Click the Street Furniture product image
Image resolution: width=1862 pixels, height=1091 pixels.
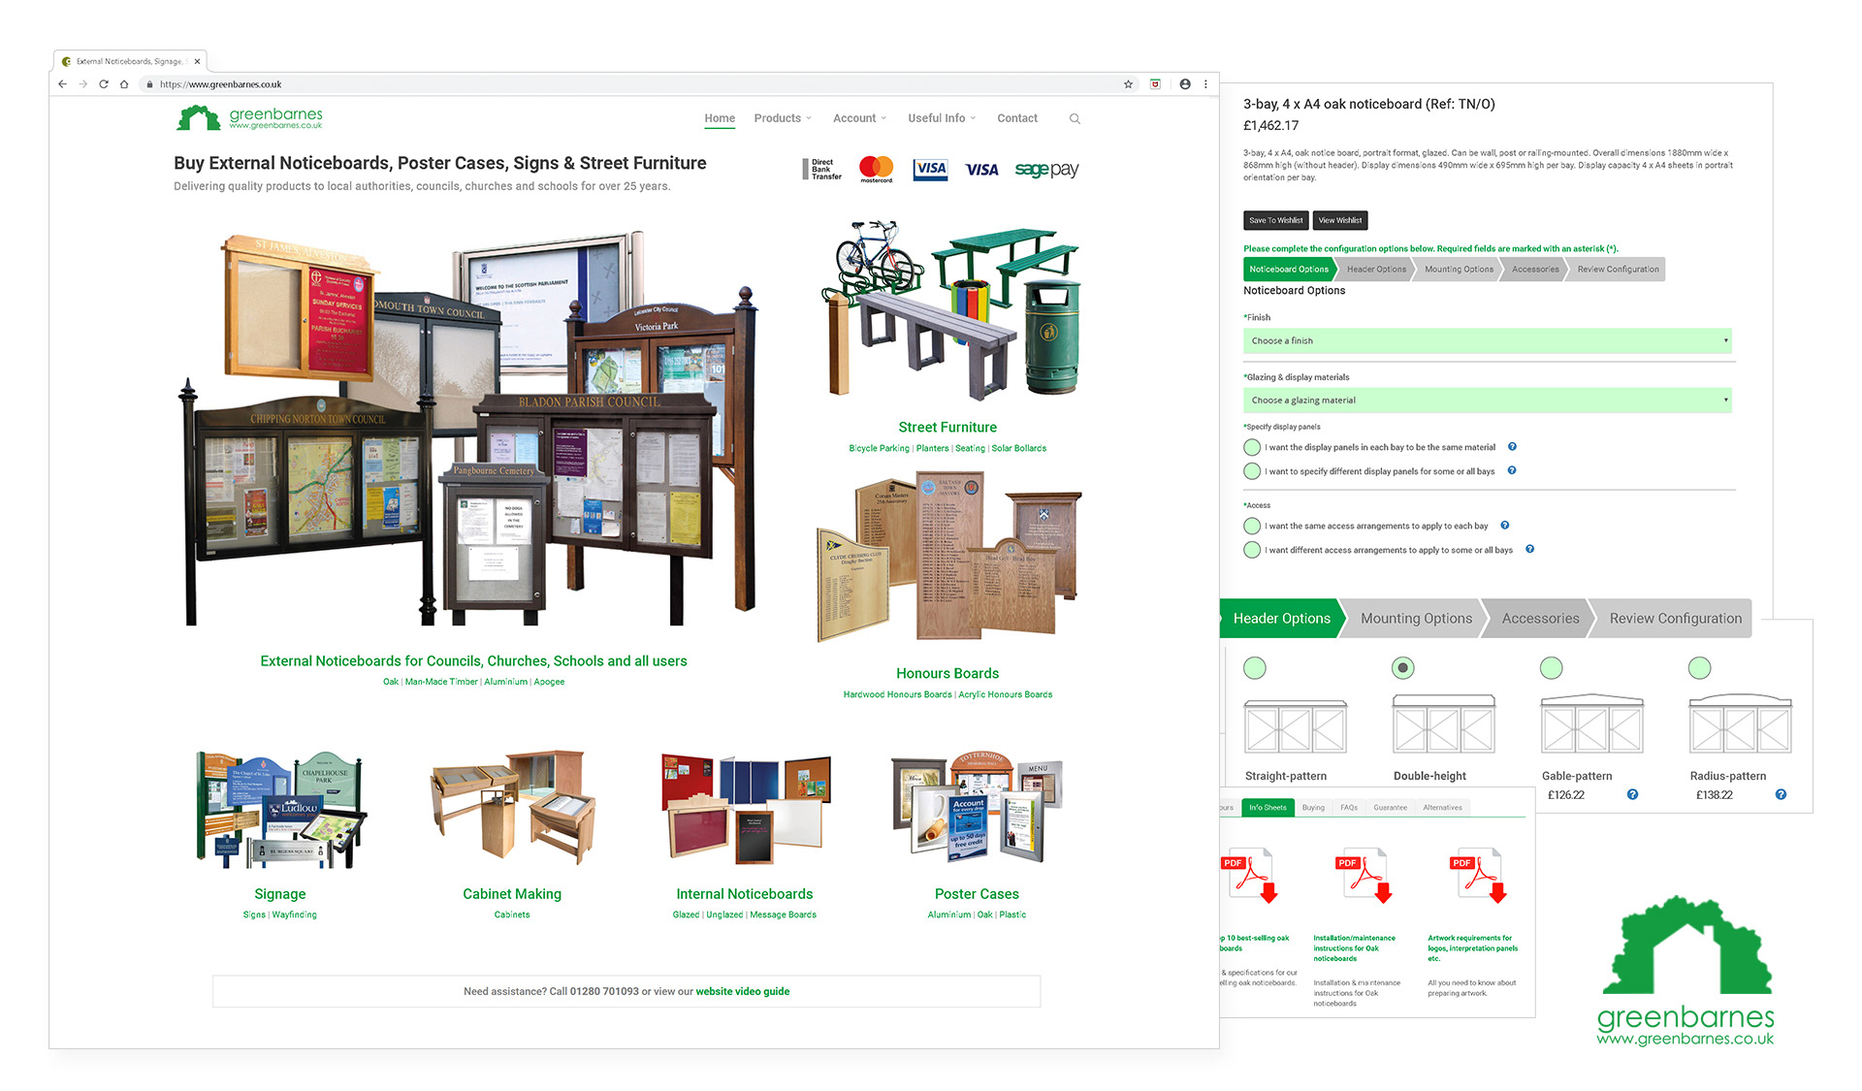948,310
